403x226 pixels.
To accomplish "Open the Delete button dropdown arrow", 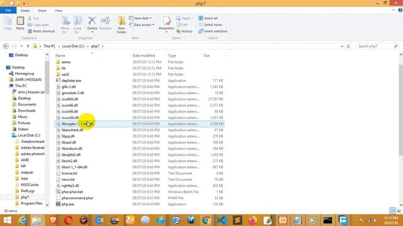I will click(92, 32).
